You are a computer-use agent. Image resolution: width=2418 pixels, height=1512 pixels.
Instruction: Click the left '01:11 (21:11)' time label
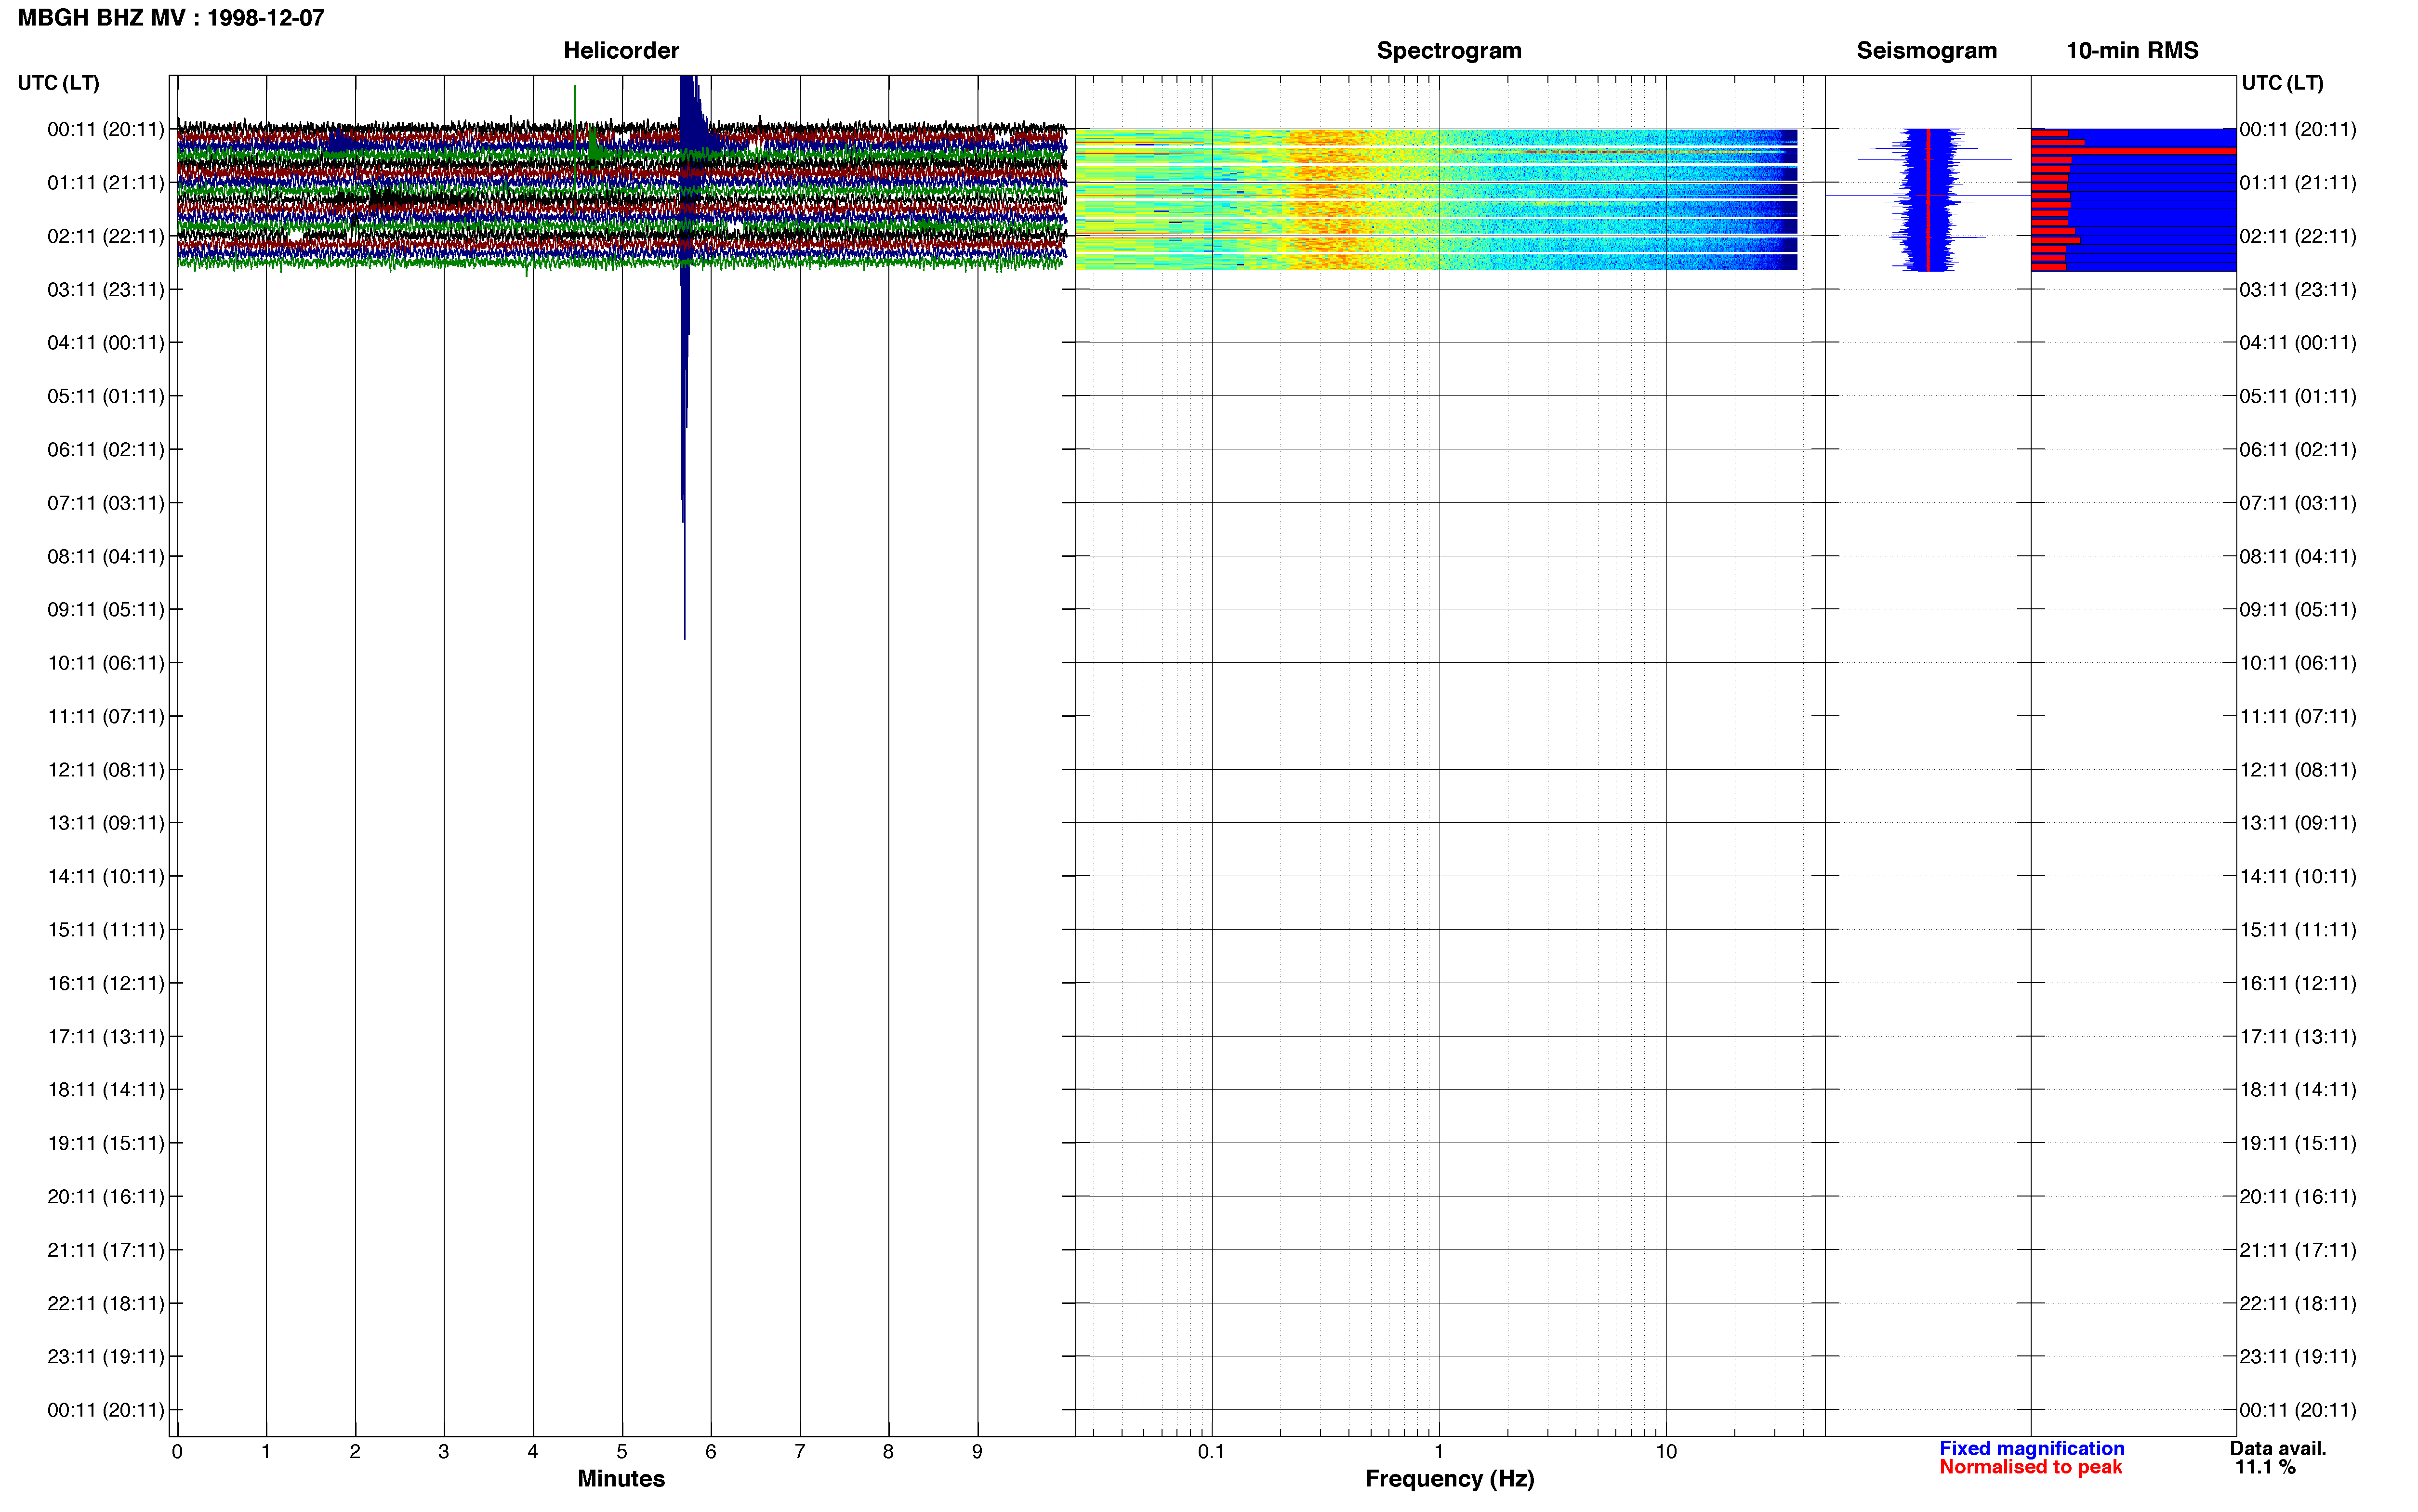106,182
